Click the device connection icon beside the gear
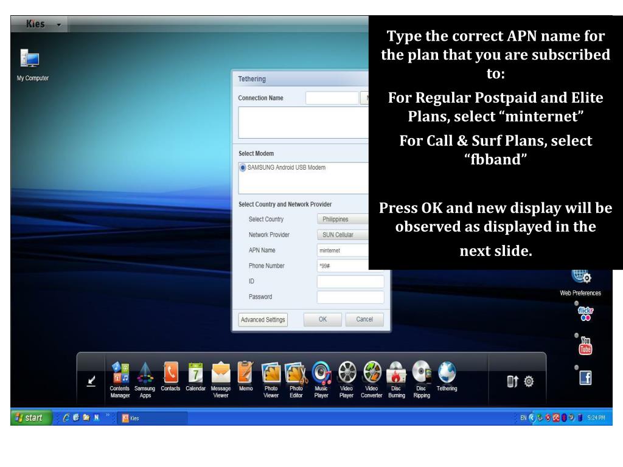This screenshot has height=467, width=623. point(512,381)
